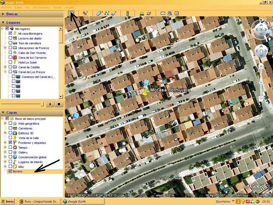This screenshot has width=273, height=205.
Task: Open the Herramientas menu
Action: click(x=41, y=7)
